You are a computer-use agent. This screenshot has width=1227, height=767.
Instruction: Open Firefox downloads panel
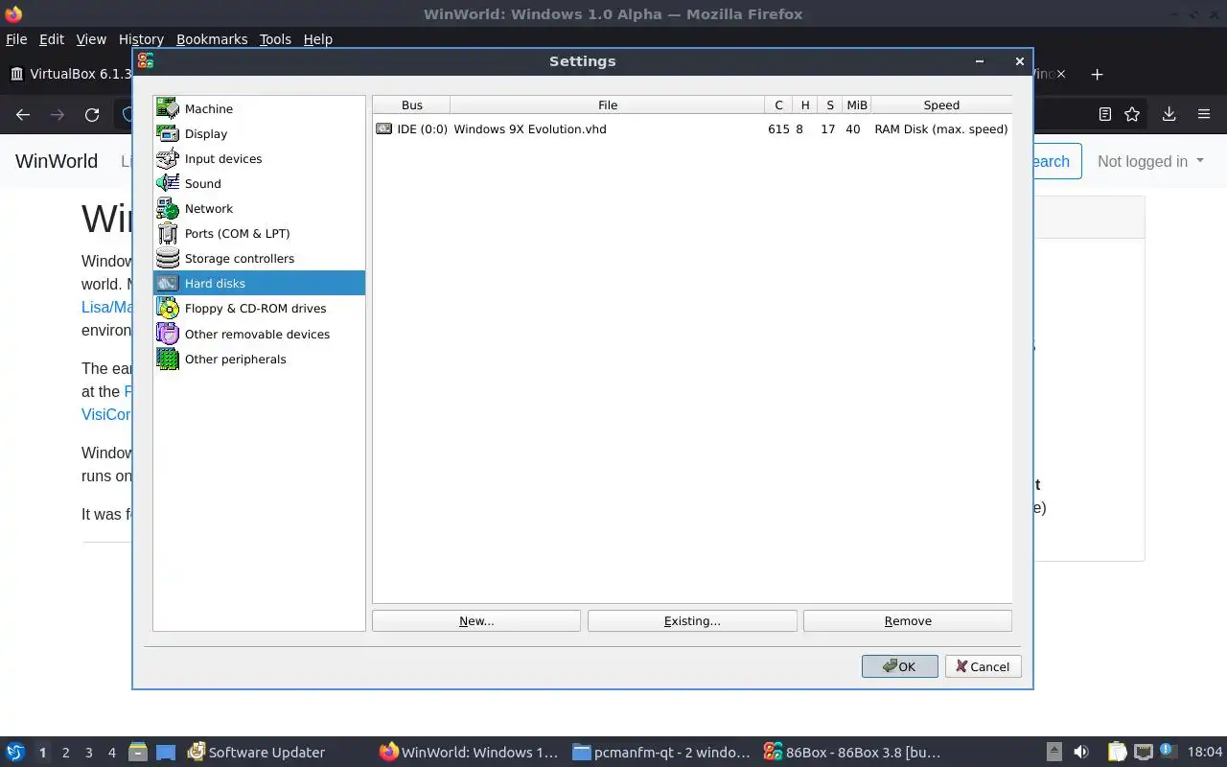[x=1169, y=114]
